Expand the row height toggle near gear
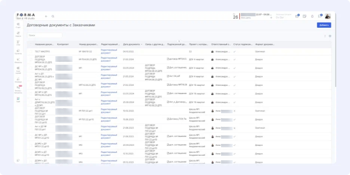The height and width of the screenshot is (175, 350). click(x=325, y=36)
